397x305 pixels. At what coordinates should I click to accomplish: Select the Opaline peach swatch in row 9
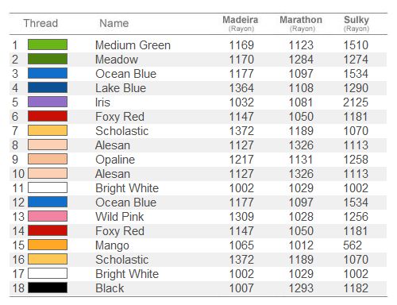click(x=48, y=159)
